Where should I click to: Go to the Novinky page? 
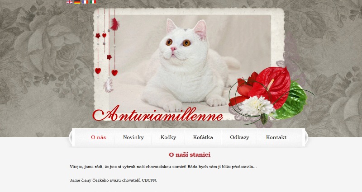point(133,137)
